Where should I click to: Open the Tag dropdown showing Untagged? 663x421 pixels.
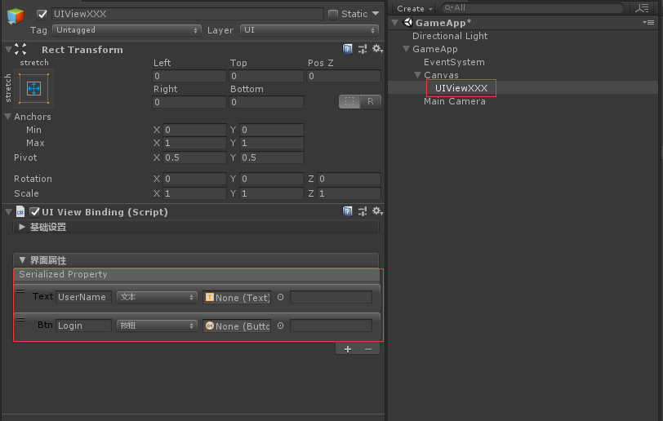(127, 30)
